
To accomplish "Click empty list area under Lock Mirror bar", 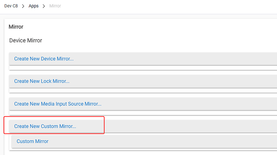I will [x=143, y=90].
